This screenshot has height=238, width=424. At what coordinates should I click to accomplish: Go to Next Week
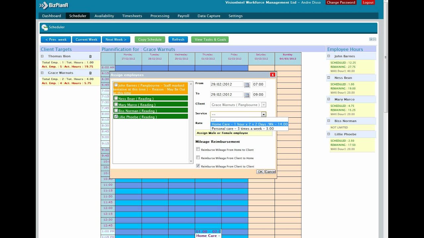(116, 39)
